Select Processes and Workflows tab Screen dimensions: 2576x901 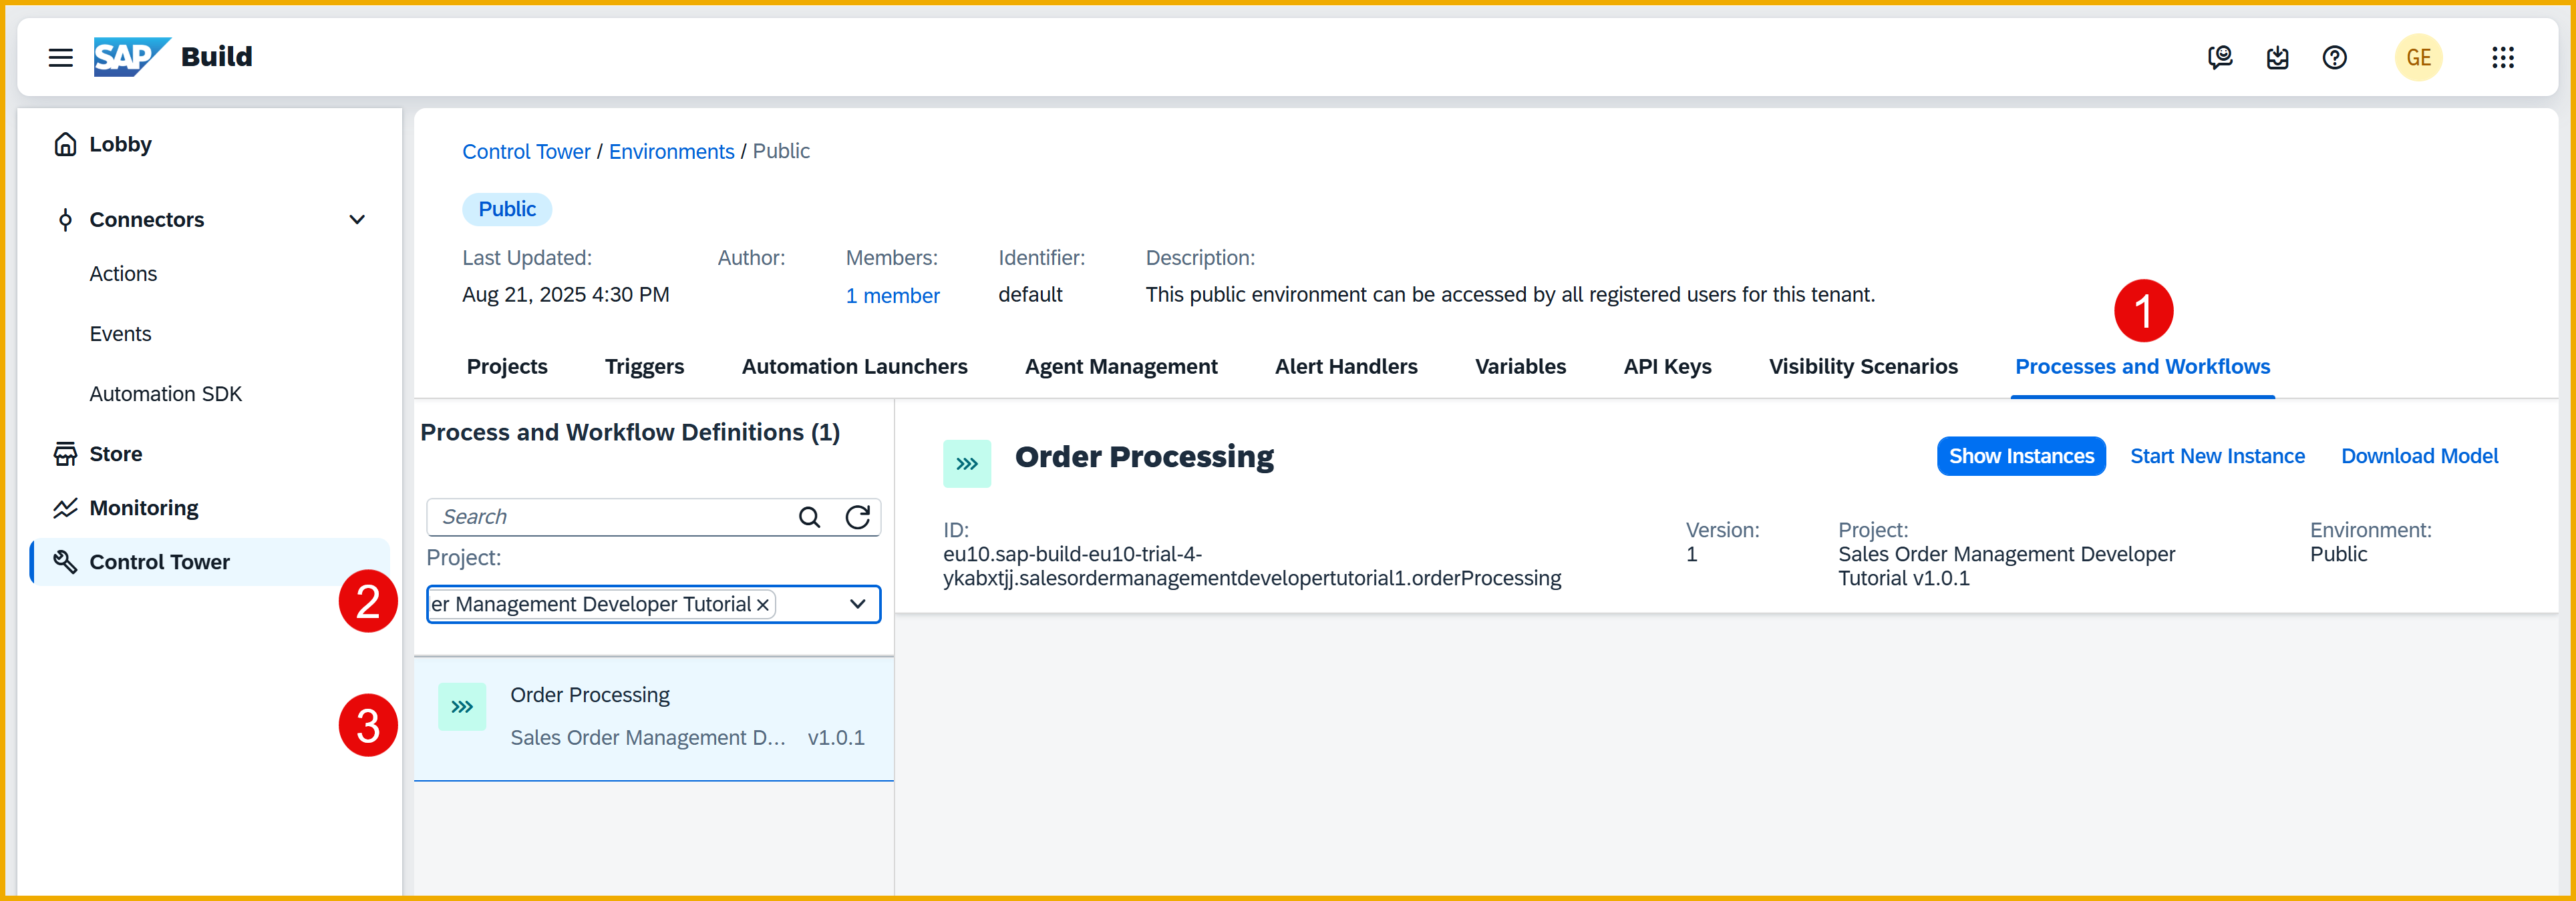pyautogui.click(x=2142, y=366)
